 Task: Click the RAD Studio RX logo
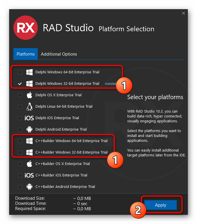[25, 27]
